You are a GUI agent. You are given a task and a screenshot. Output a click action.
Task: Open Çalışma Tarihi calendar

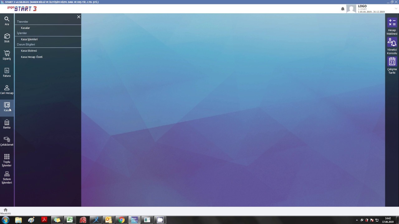[x=392, y=65]
